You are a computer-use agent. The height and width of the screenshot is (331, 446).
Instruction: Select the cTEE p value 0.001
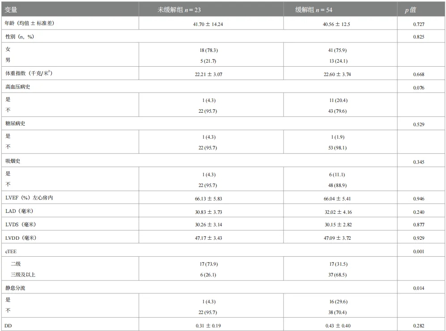tap(419, 252)
